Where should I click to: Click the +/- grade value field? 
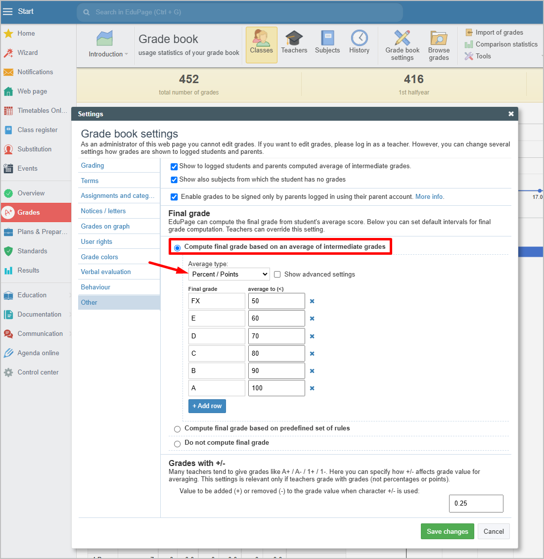[476, 503]
